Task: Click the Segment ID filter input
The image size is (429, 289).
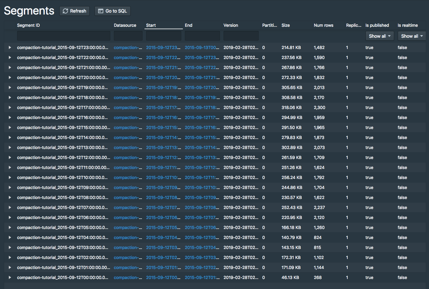Action: [x=63, y=36]
